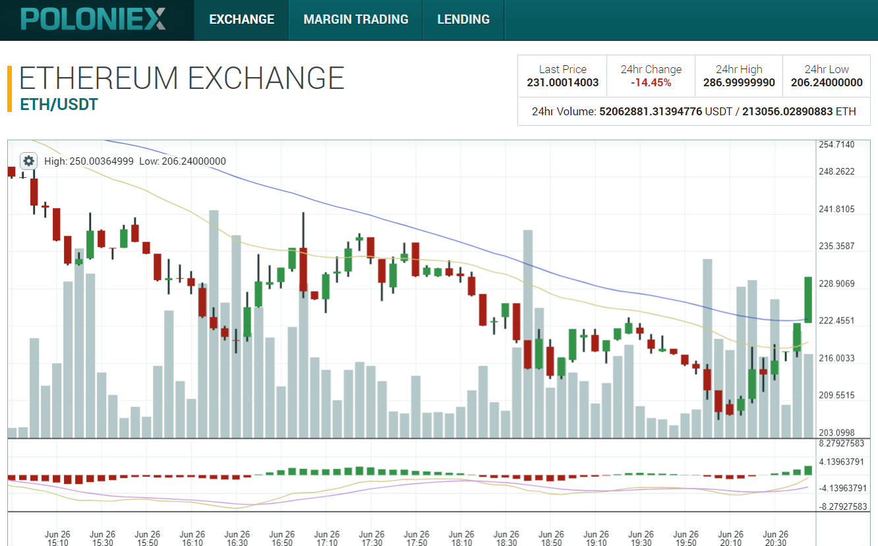Click time axis label Jun 26 15:50
Image resolution: width=878 pixels, height=546 pixels.
click(148, 539)
